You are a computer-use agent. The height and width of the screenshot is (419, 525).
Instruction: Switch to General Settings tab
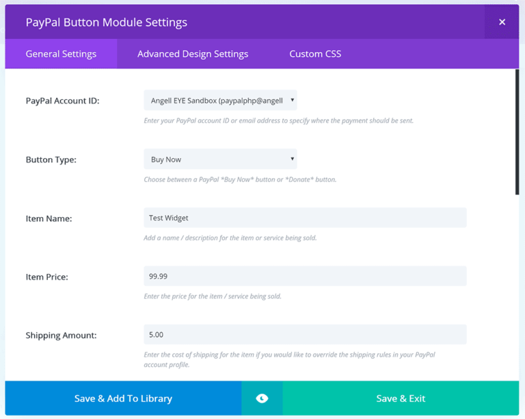(x=61, y=54)
